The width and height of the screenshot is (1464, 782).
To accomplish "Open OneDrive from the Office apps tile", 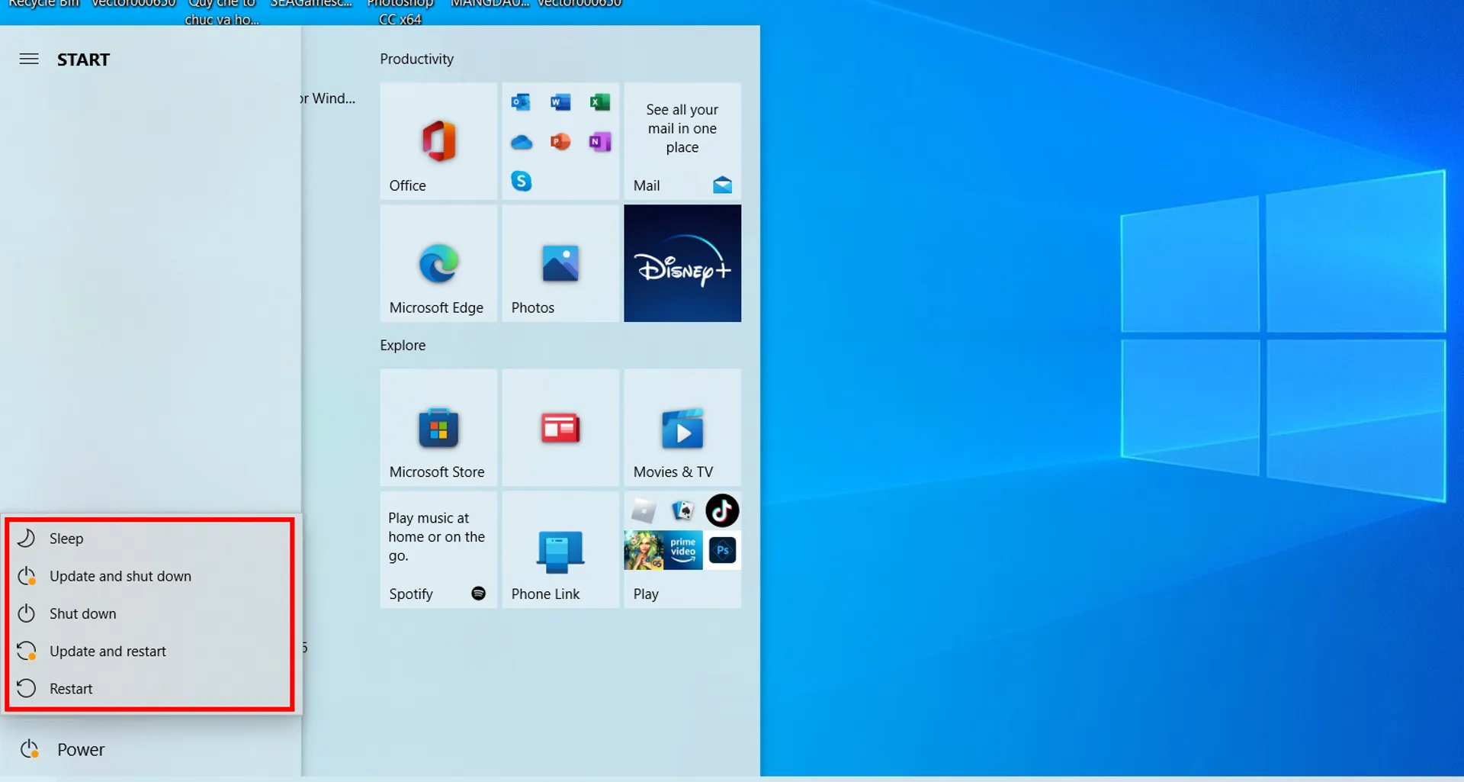I will coord(521,142).
